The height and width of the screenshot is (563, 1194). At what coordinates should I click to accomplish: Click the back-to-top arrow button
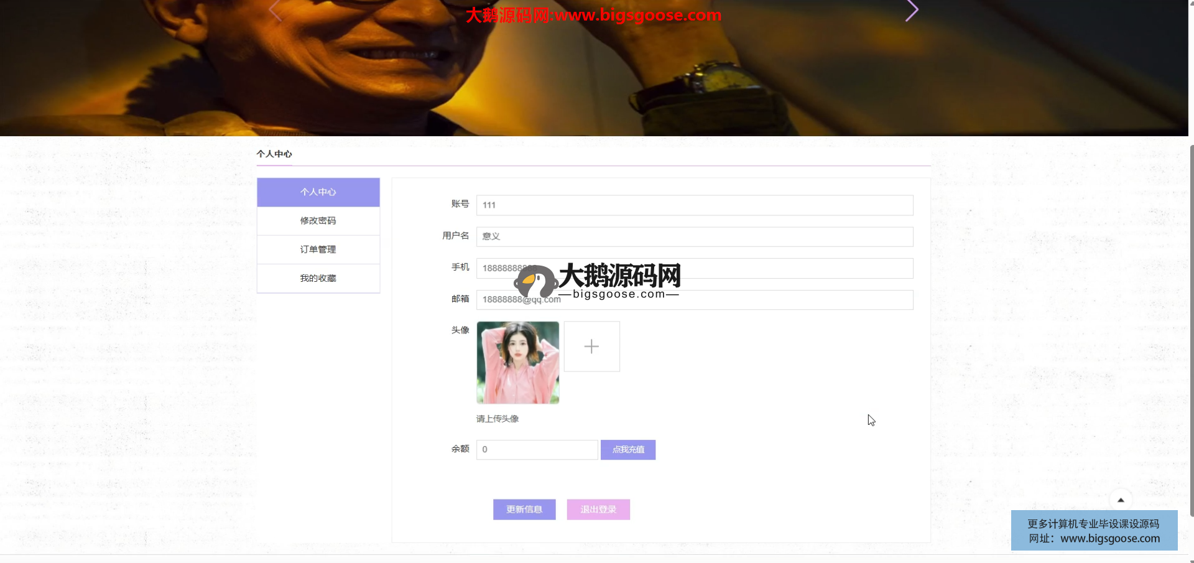(1121, 500)
